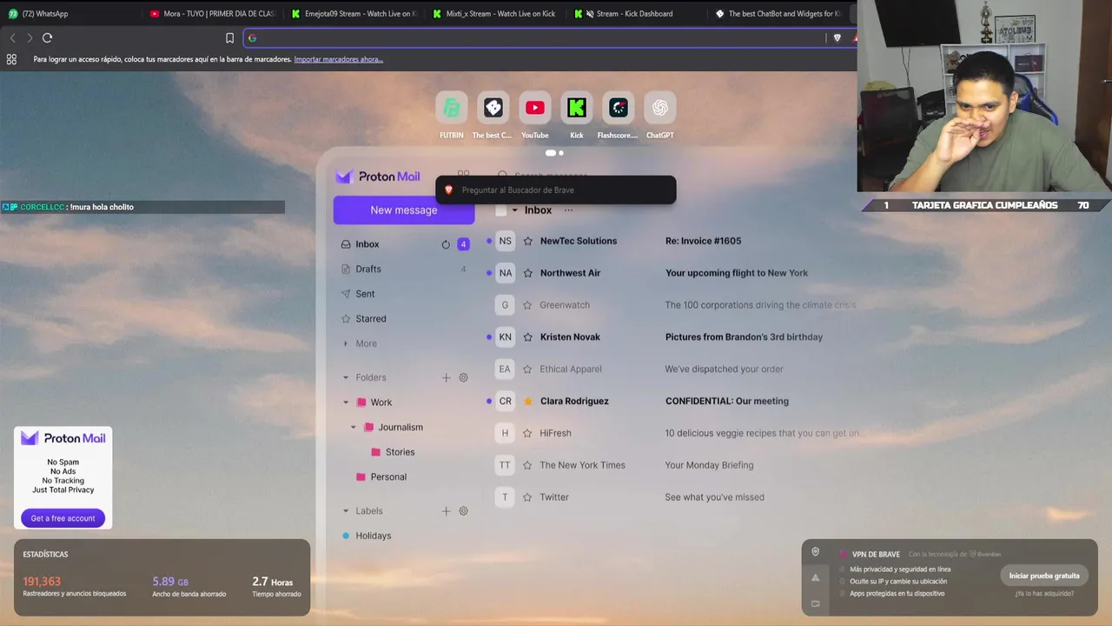Select the VPN shield icon in widget
Image resolution: width=1112 pixels, height=626 pixels.
pos(815,552)
